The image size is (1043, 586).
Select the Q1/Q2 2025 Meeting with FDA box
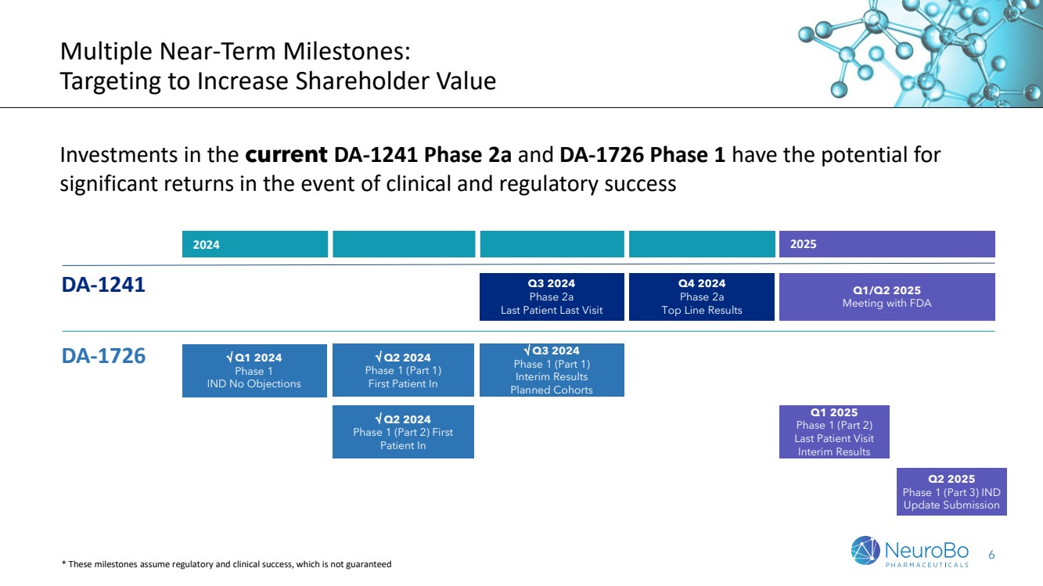pos(887,297)
